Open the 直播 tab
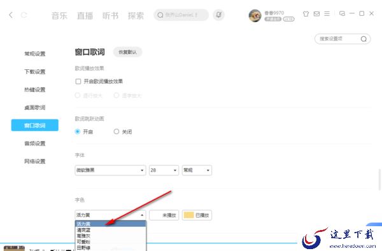Screen dimensions: 382x251 click(85, 15)
